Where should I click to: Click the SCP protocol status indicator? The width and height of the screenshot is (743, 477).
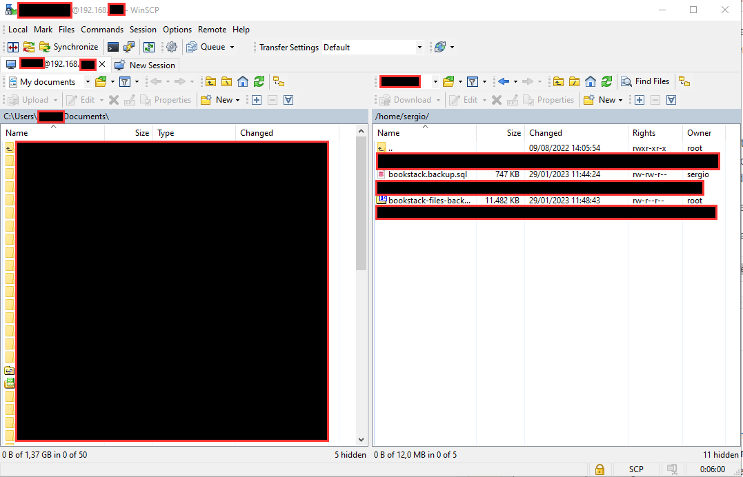point(636,469)
